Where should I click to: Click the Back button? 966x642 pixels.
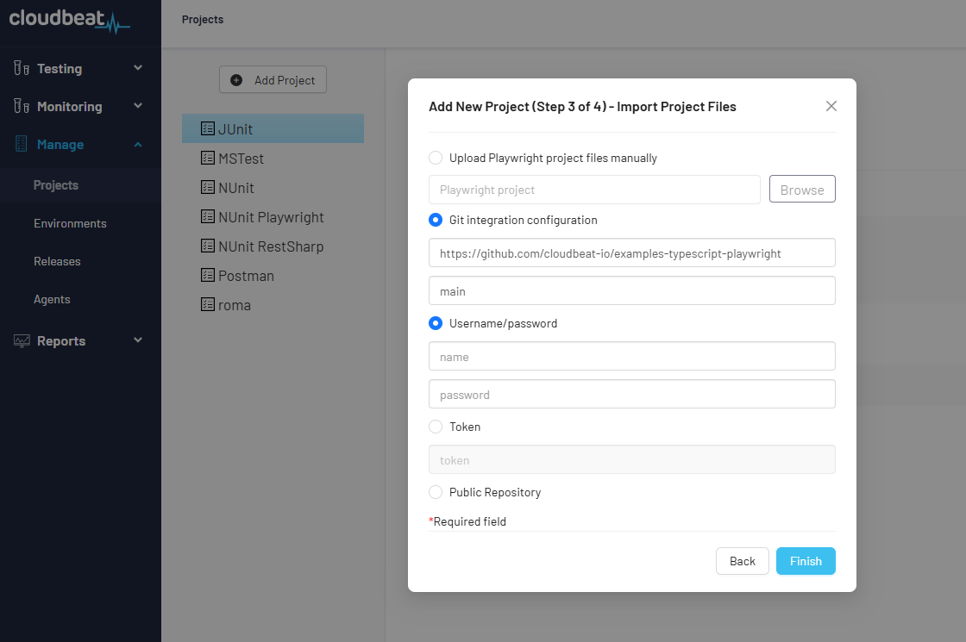point(743,561)
